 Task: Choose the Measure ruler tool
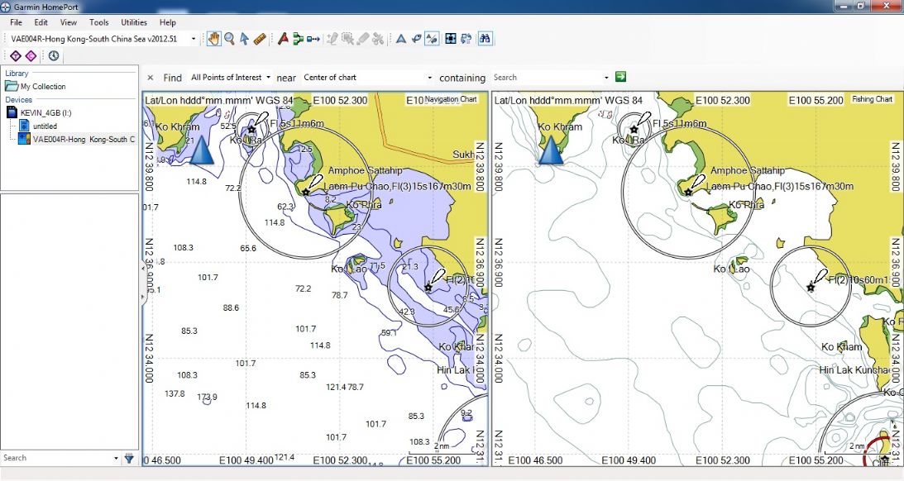click(260, 38)
